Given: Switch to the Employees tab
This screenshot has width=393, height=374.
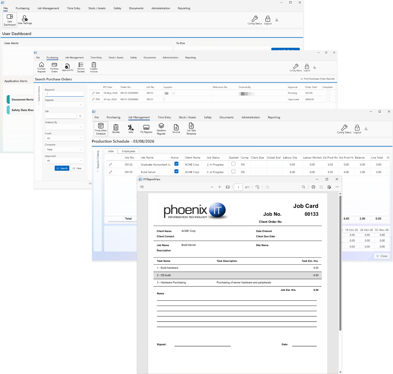Looking at the screenshot, I should pyautogui.click(x=128, y=151).
